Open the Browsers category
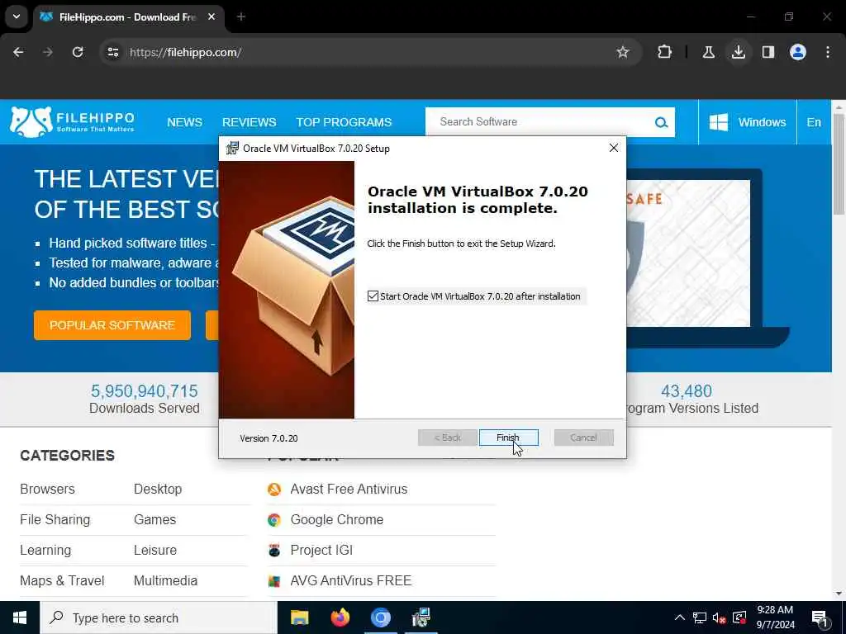Screen dimensions: 846x634 click(47, 489)
